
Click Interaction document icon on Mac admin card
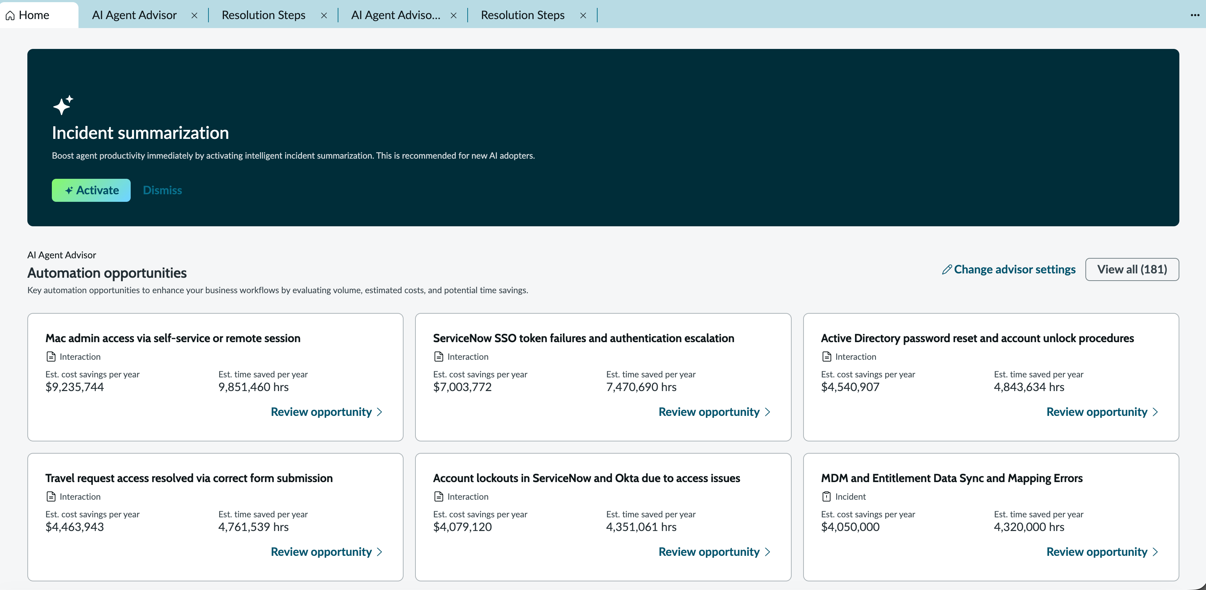tap(51, 357)
